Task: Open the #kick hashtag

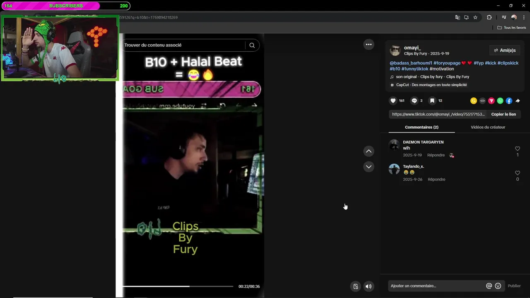Action: click(491, 63)
